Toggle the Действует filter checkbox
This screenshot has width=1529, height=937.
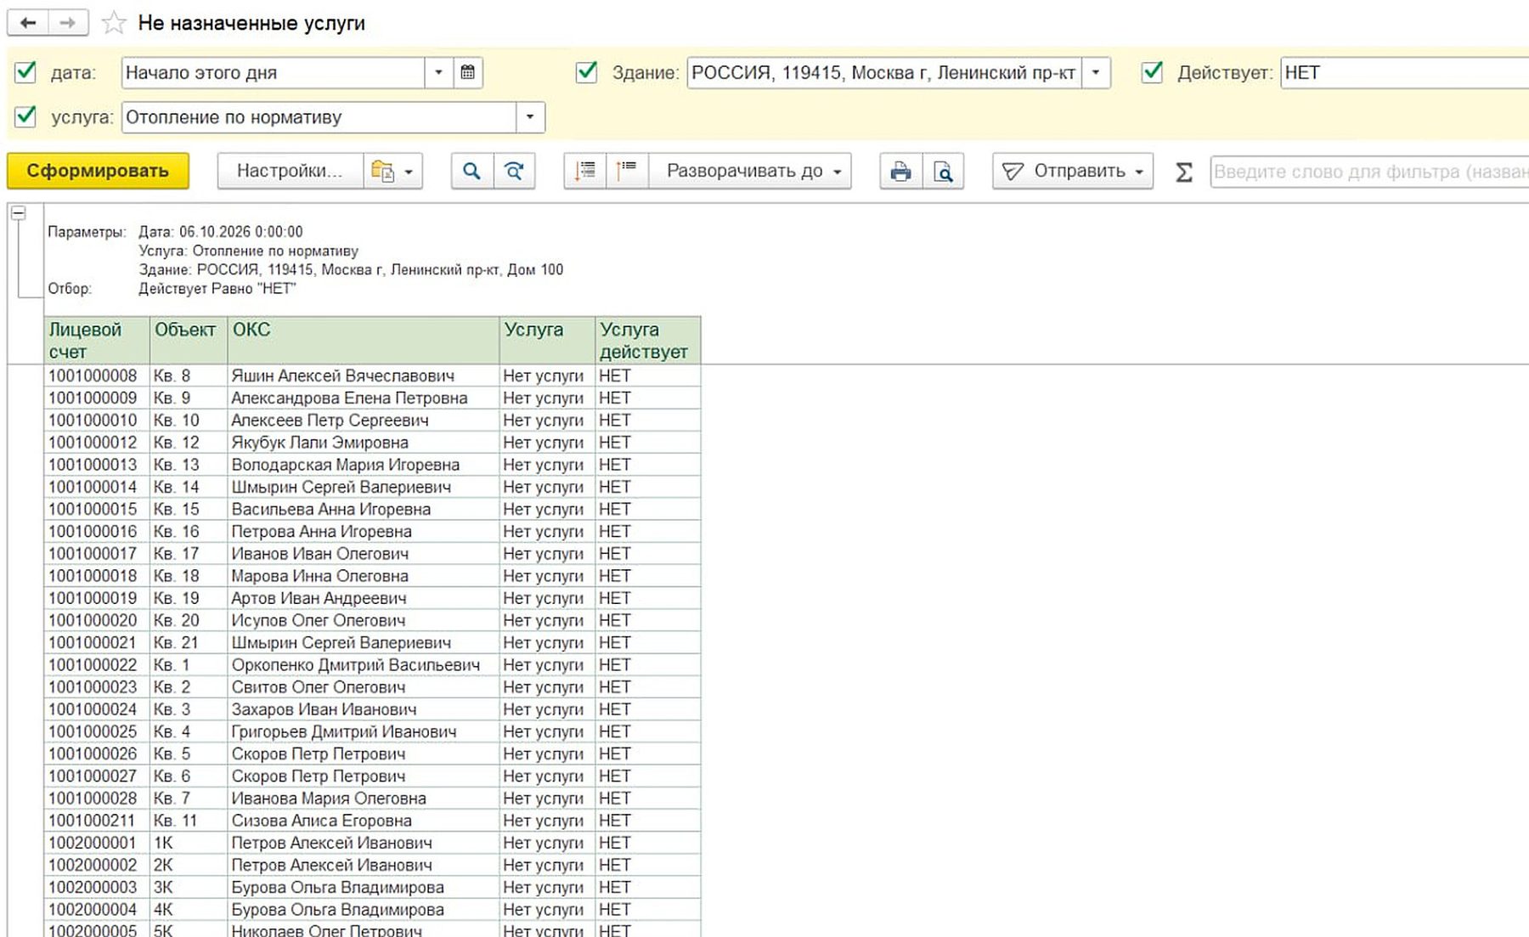(x=1152, y=72)
